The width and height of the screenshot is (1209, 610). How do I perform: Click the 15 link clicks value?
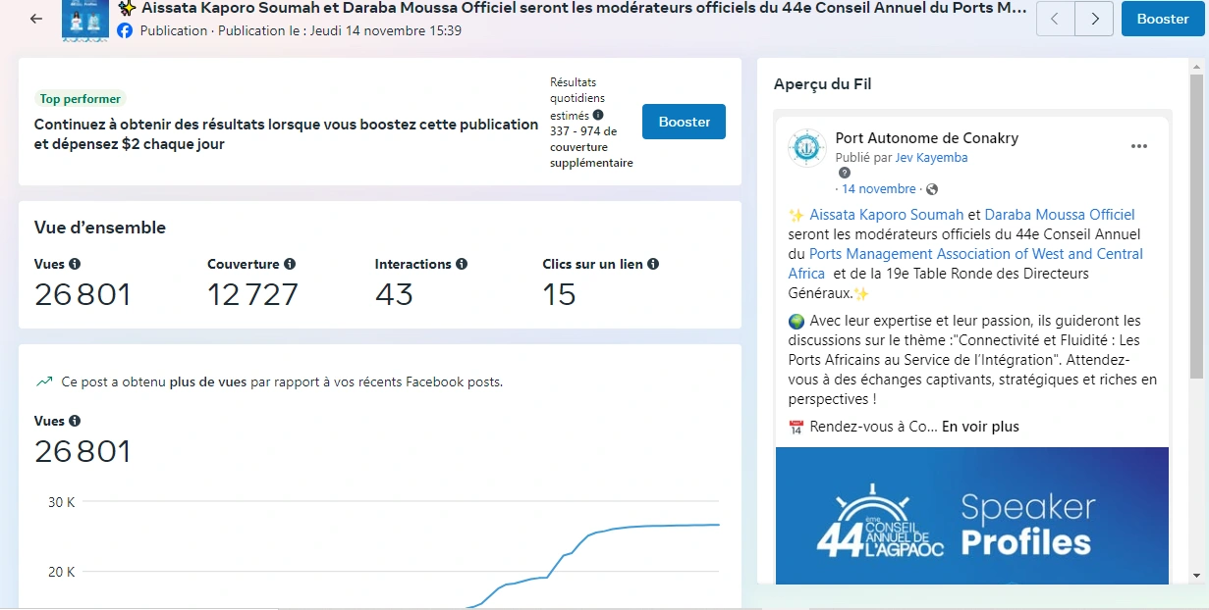(559, 294)
